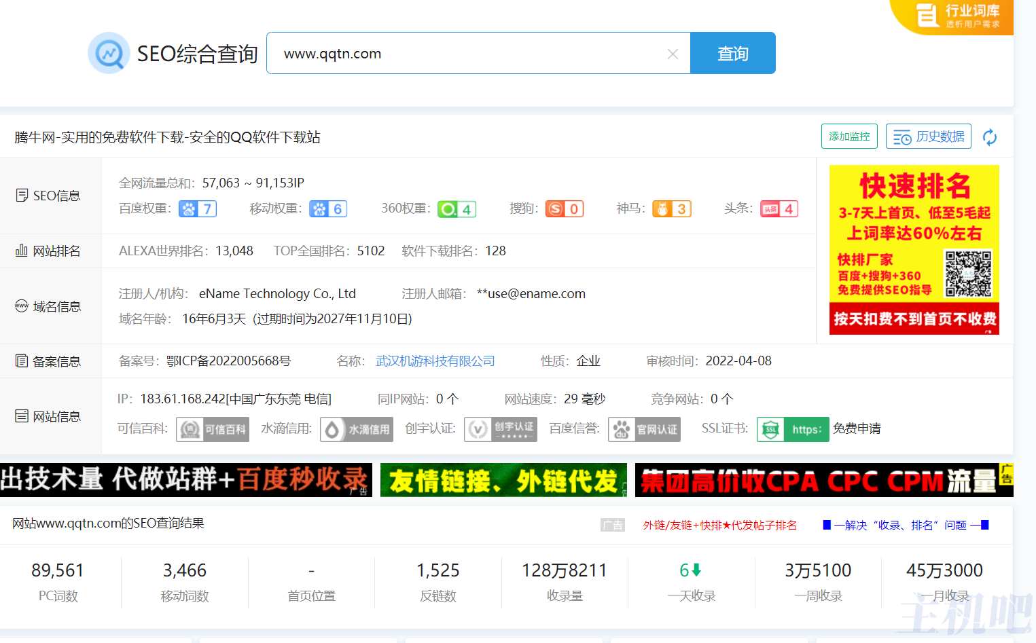Screen dimensions: 1036x643
Task: Click 一月收录 value 45万3000
Action: [944, 570]
